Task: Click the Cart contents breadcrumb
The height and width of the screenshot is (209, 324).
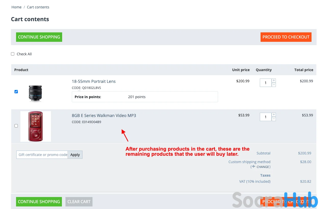Action: [x=38, y=7]
